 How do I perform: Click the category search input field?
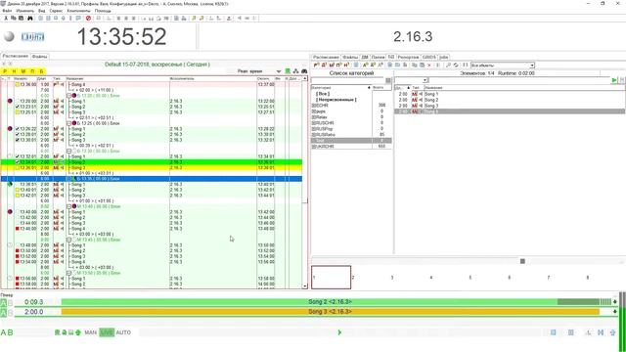tap(348, 80)
